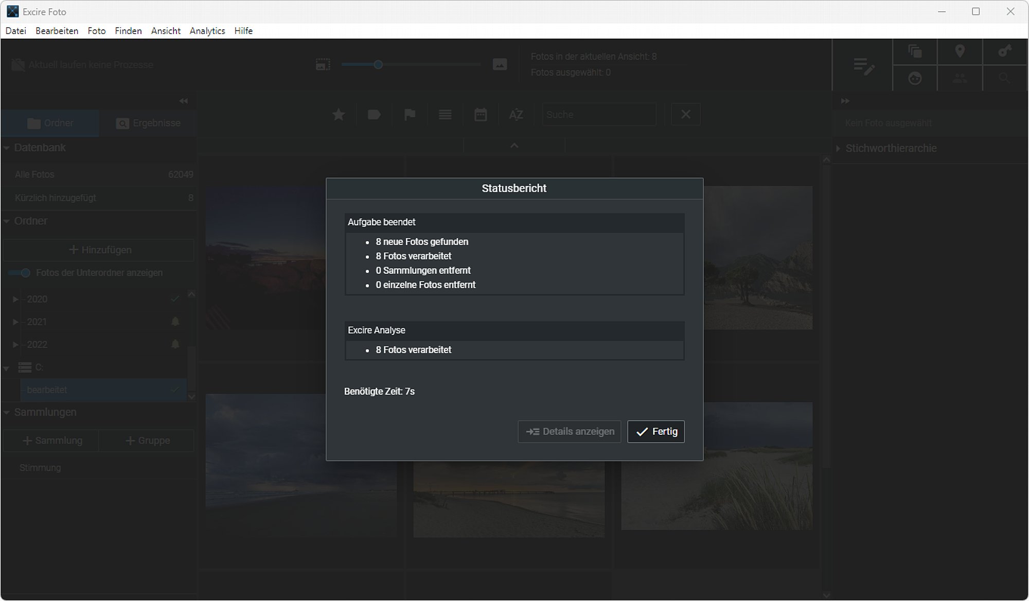Click the list view lines icon
Viewport: 1029px width, 601px height.
[445, 114]
